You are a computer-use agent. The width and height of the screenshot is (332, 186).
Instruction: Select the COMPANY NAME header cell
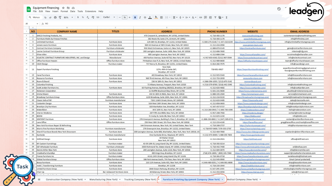point(67,32)
